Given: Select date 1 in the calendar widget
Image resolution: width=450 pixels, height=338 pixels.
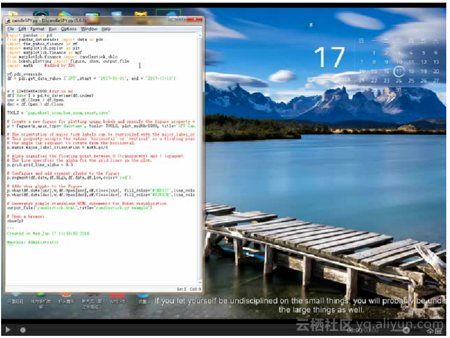Looking at the screenshot, I should point(374,53).
